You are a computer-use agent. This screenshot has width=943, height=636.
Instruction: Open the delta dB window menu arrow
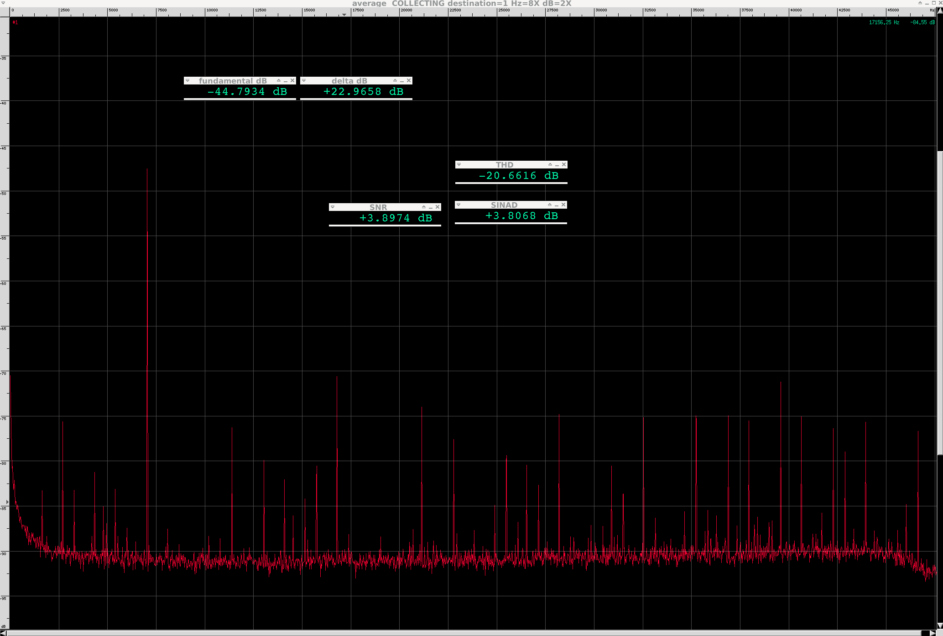(x=304, y=81)
